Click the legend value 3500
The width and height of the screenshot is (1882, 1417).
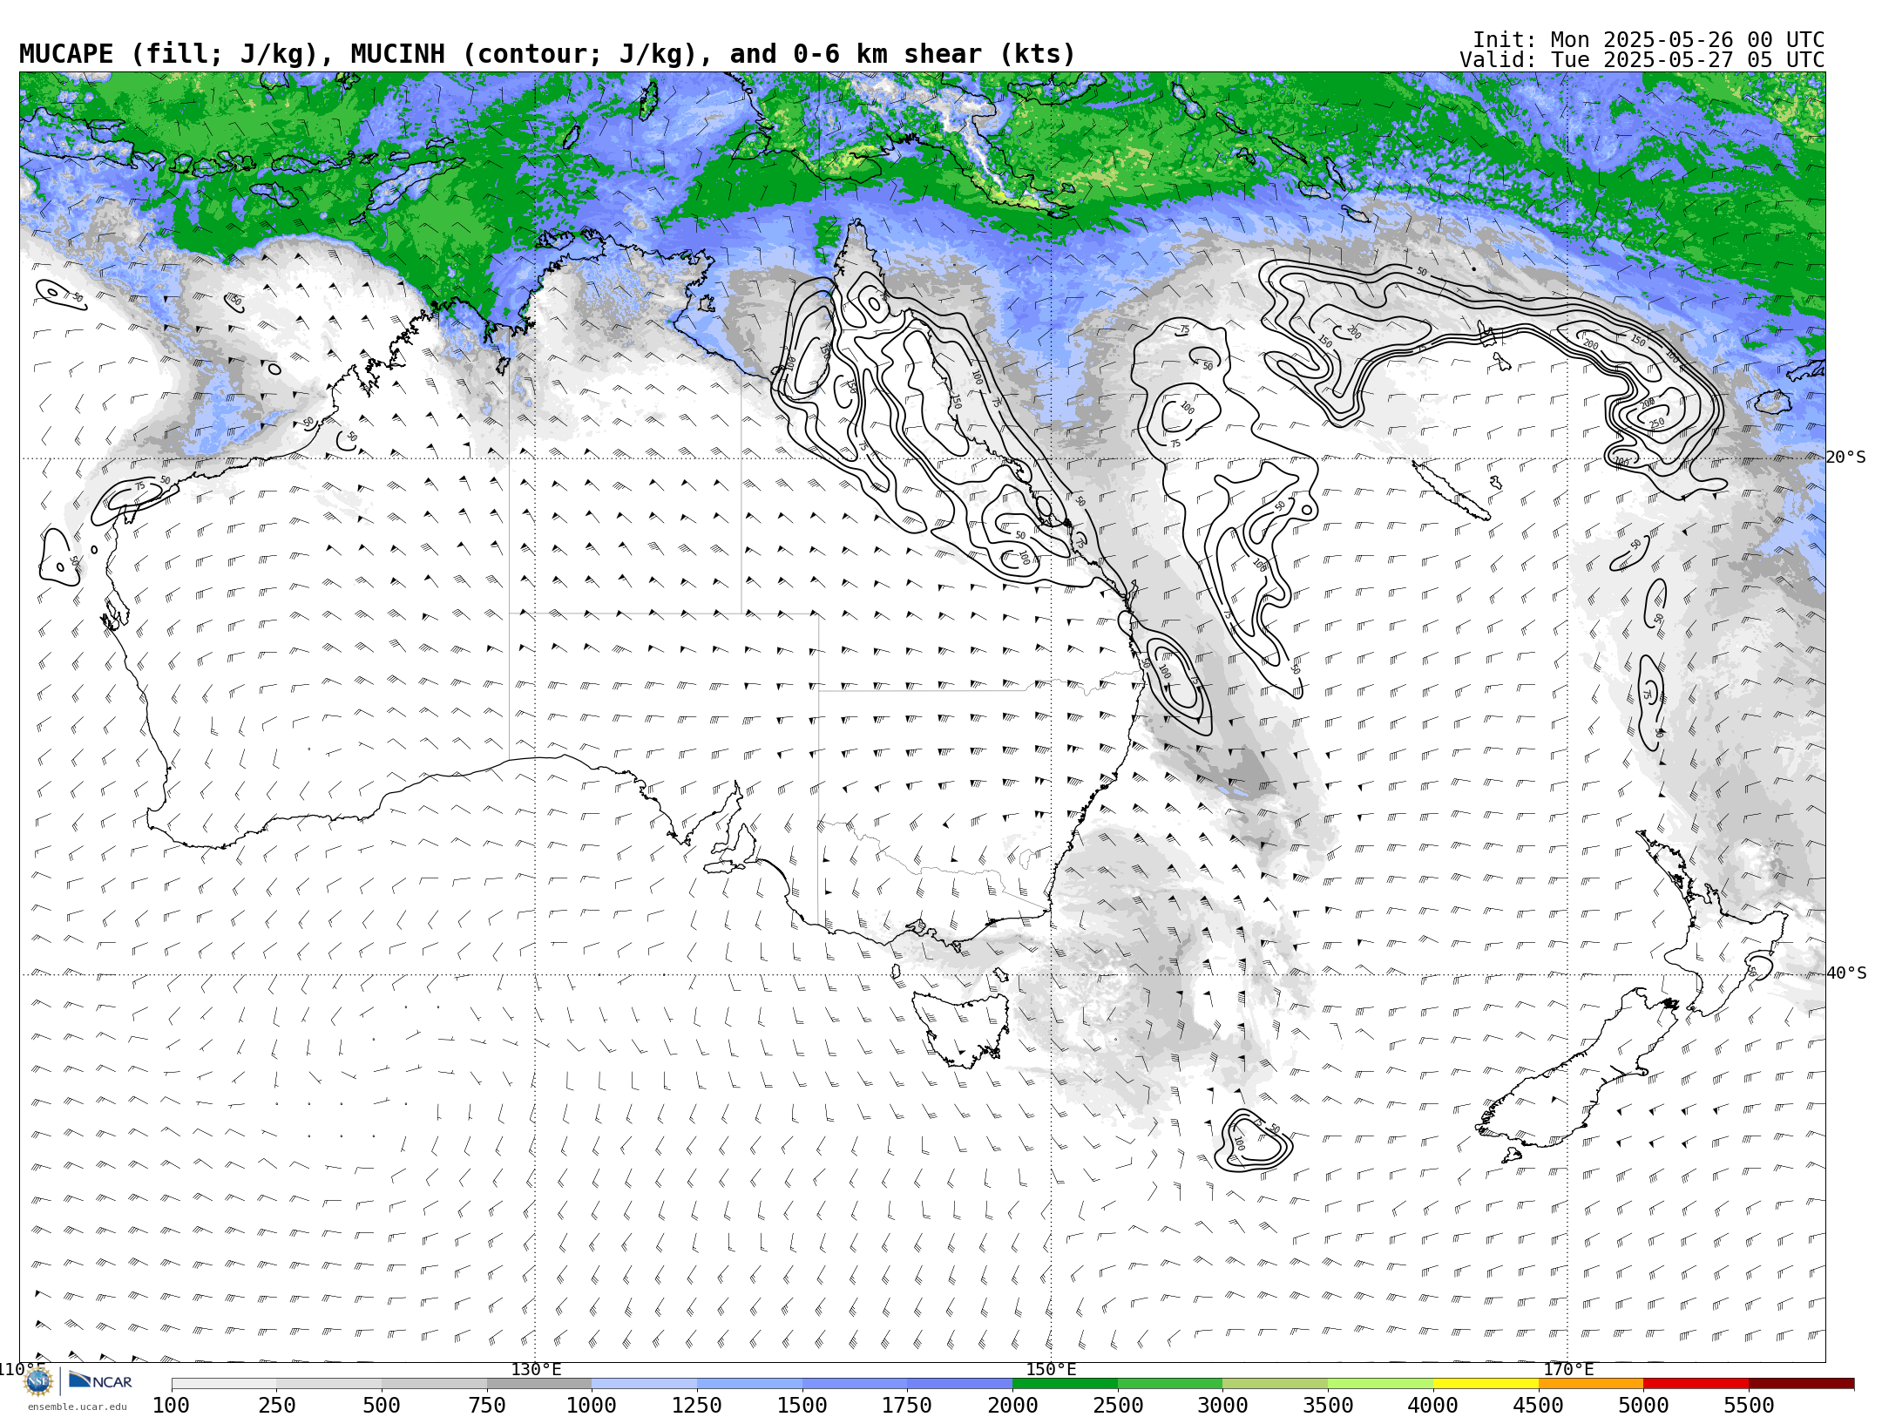point(1328,1405)
